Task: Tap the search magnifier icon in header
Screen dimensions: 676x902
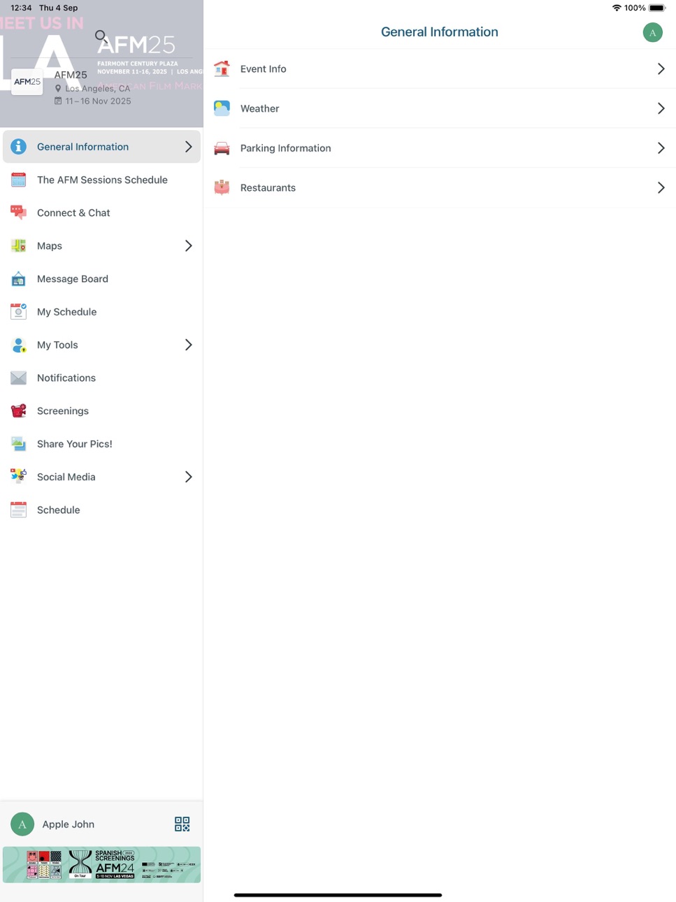Action: pos(101,36)
